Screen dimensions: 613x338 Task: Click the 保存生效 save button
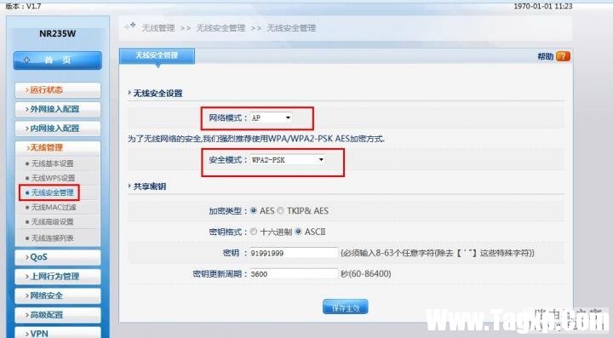[345, 307]
